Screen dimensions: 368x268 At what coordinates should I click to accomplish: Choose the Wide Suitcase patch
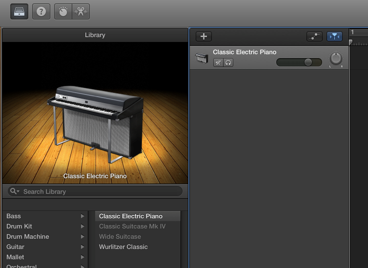point(138,237)
